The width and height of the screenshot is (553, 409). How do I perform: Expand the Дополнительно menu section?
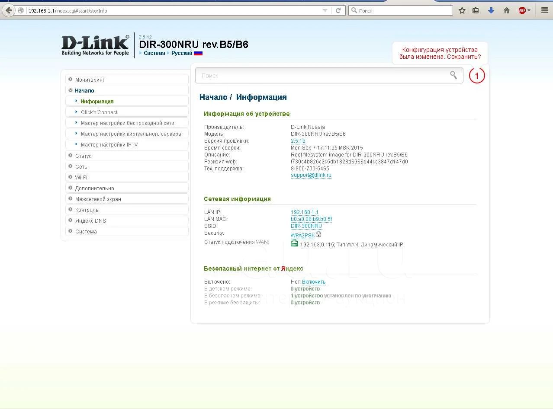[127, 188]
